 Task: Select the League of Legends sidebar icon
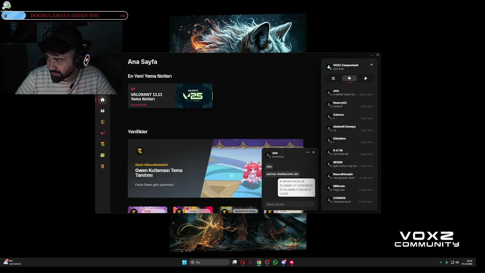(102, 122)
